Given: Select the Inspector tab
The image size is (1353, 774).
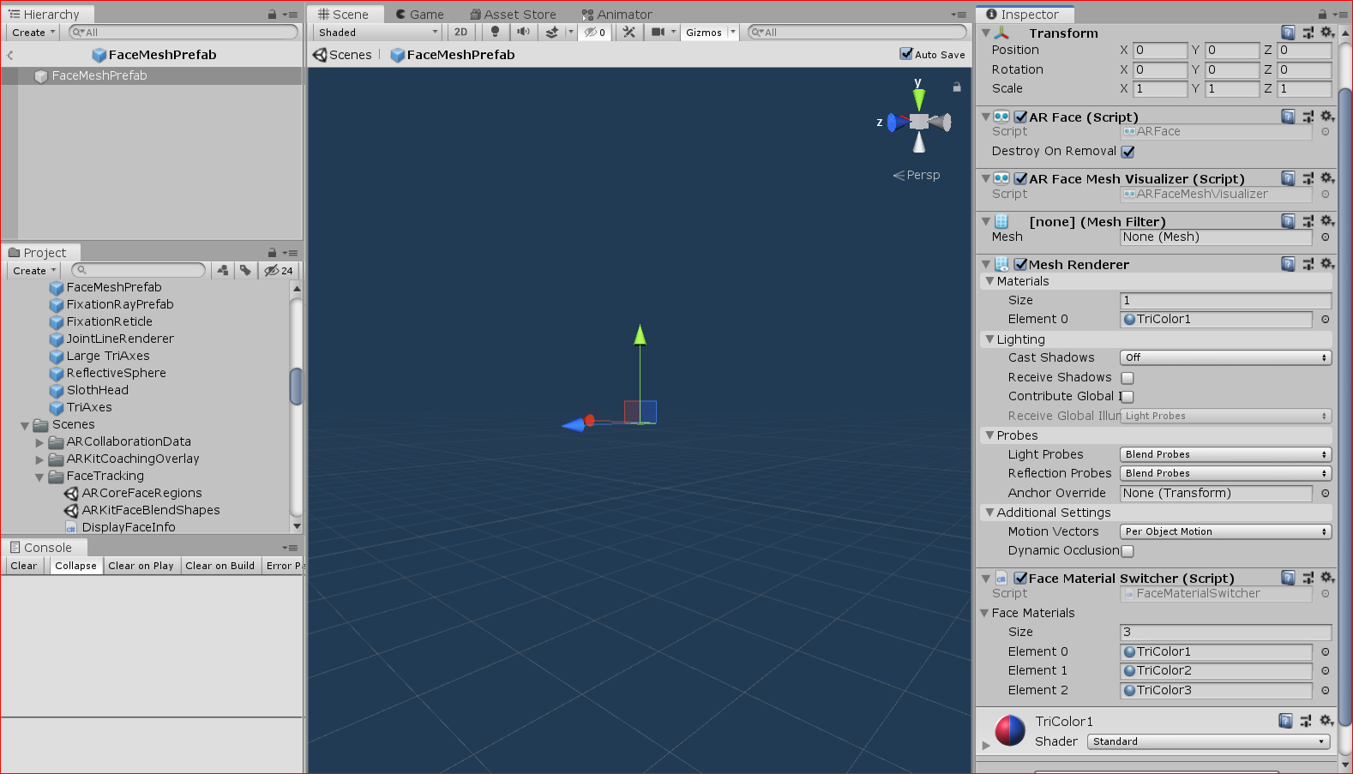Looking at the screenshot, I should coord(1023,15).
